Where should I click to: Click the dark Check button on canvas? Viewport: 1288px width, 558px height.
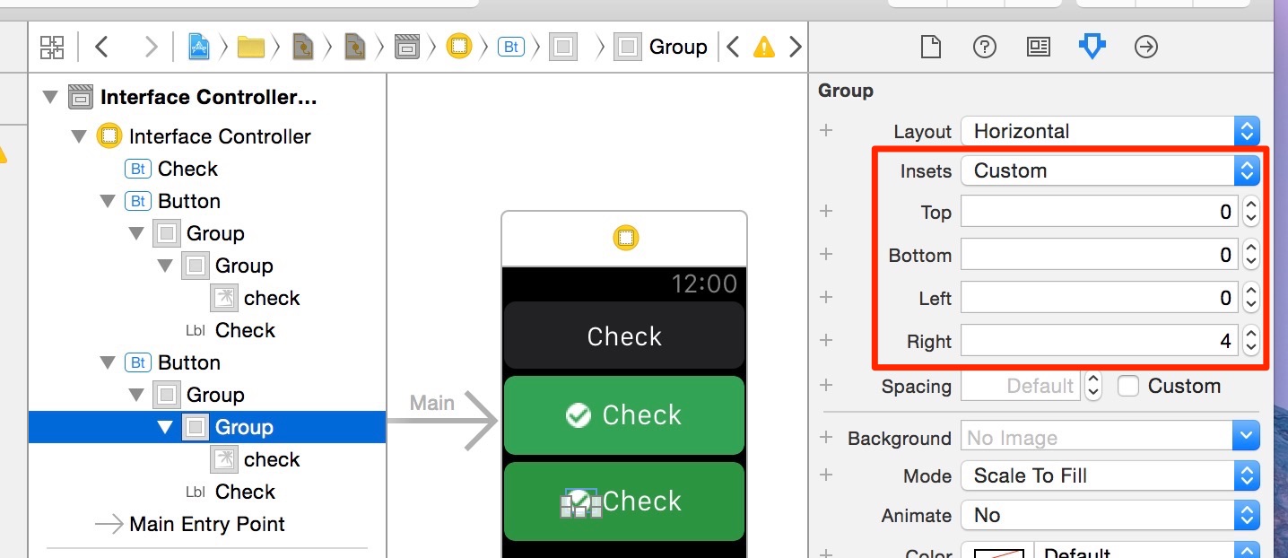tap(624, 336)
